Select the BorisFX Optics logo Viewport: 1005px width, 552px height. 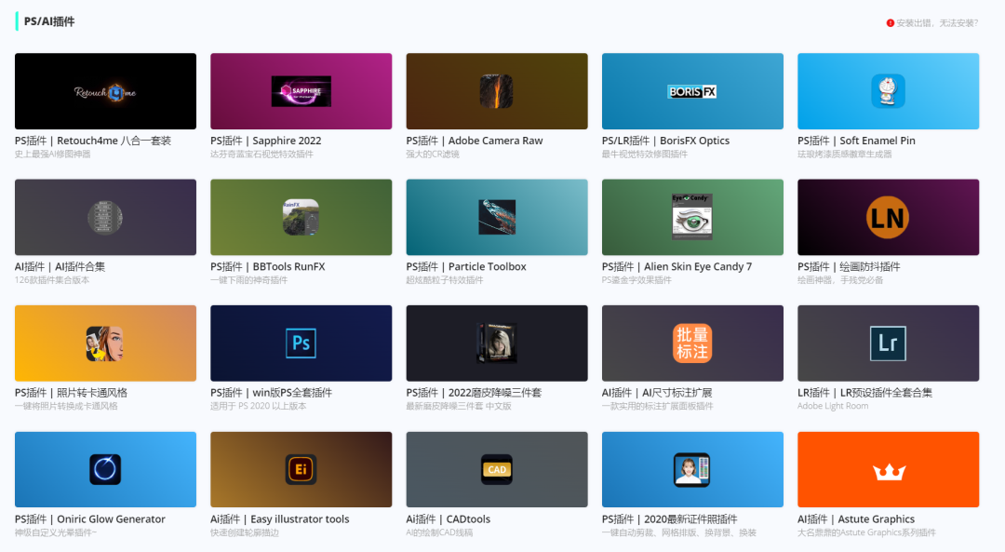point(692,91)
